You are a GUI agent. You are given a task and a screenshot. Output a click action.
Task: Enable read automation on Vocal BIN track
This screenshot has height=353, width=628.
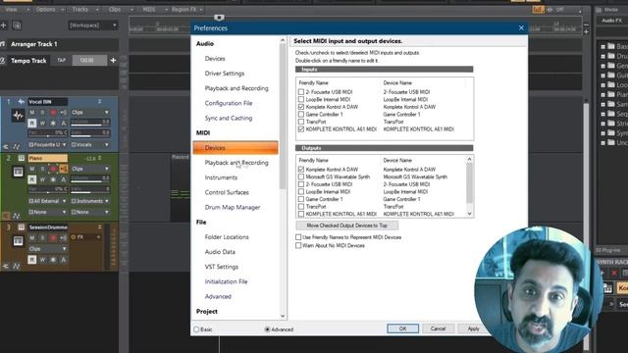pyautogui.click(x=32, y=124)
